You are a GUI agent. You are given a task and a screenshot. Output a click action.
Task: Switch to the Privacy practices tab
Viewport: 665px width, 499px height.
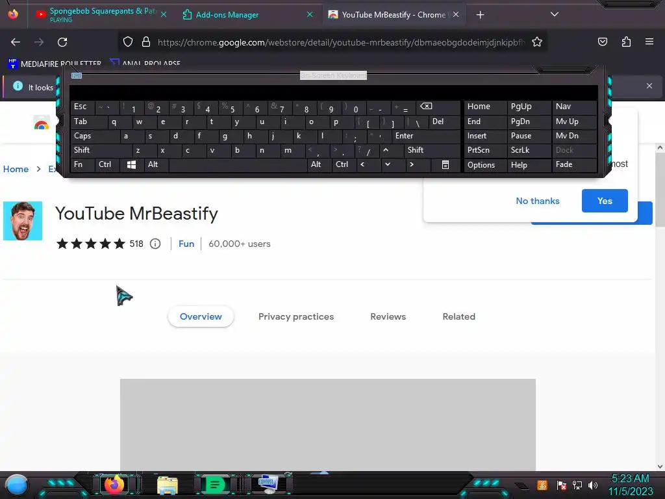pos(296,316)
